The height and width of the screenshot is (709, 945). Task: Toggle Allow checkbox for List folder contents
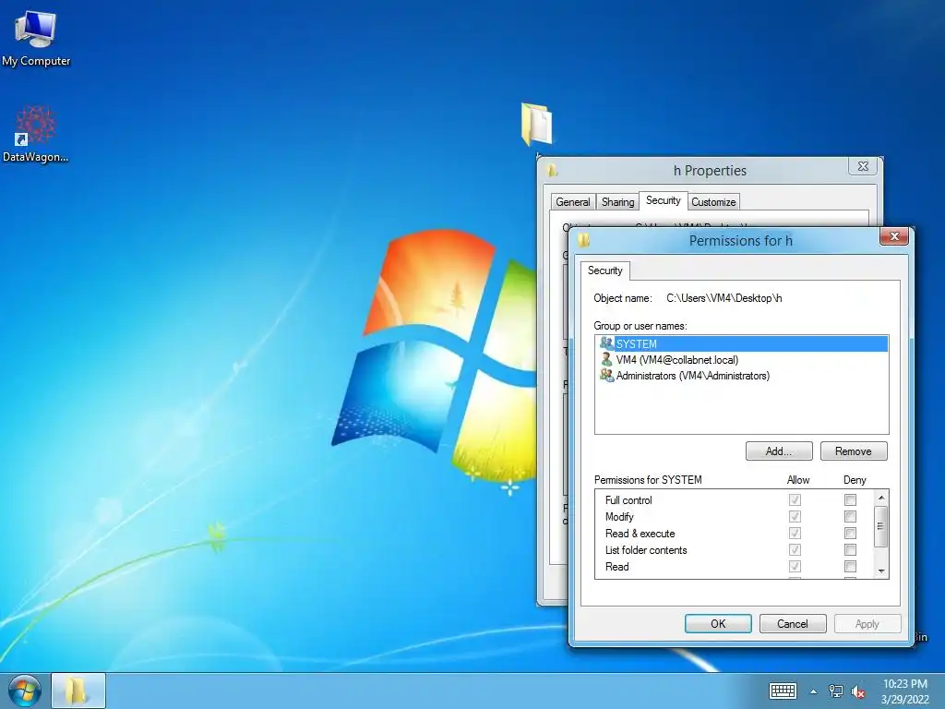click(x=795, y=550)
